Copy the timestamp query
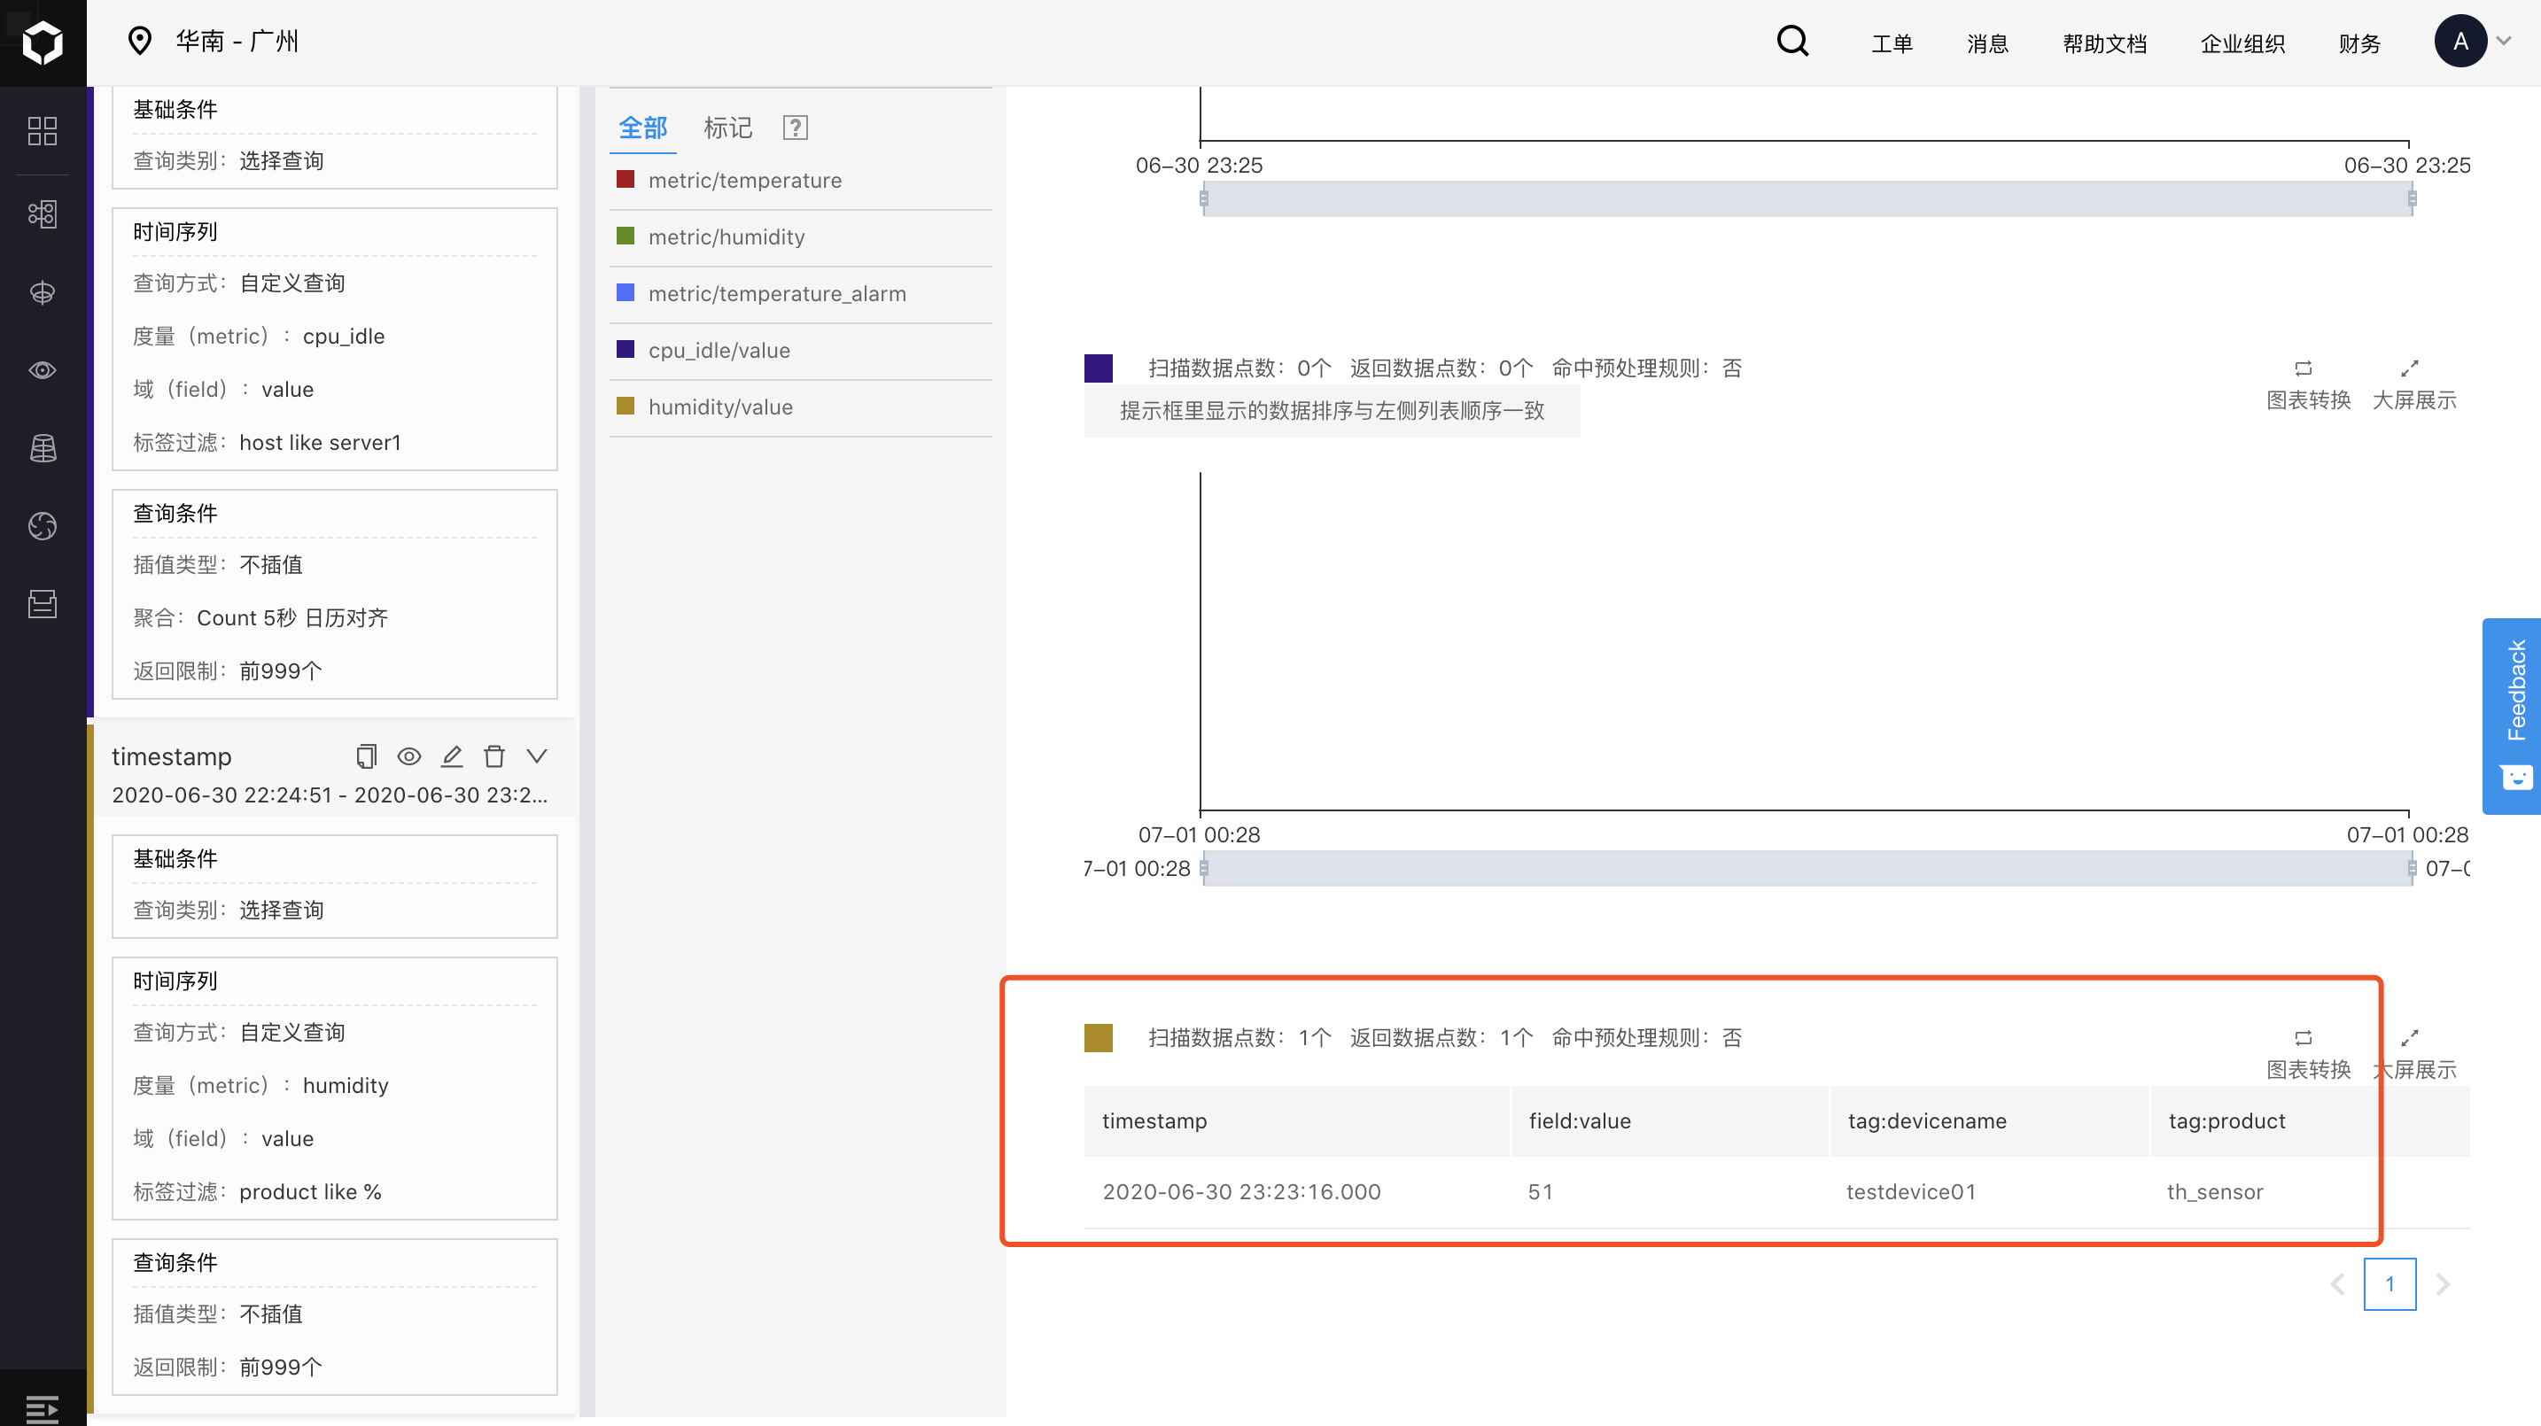 366,756
